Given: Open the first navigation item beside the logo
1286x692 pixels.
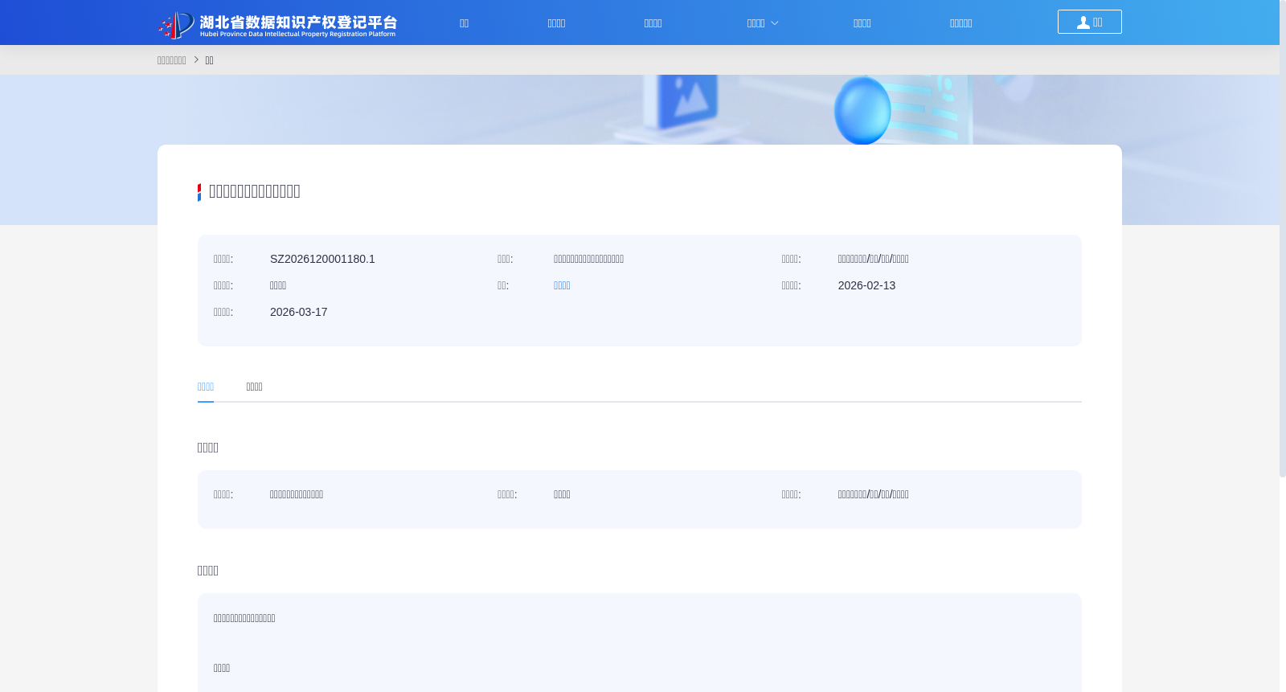Looking at the screenshot, I should click(464, 23).
